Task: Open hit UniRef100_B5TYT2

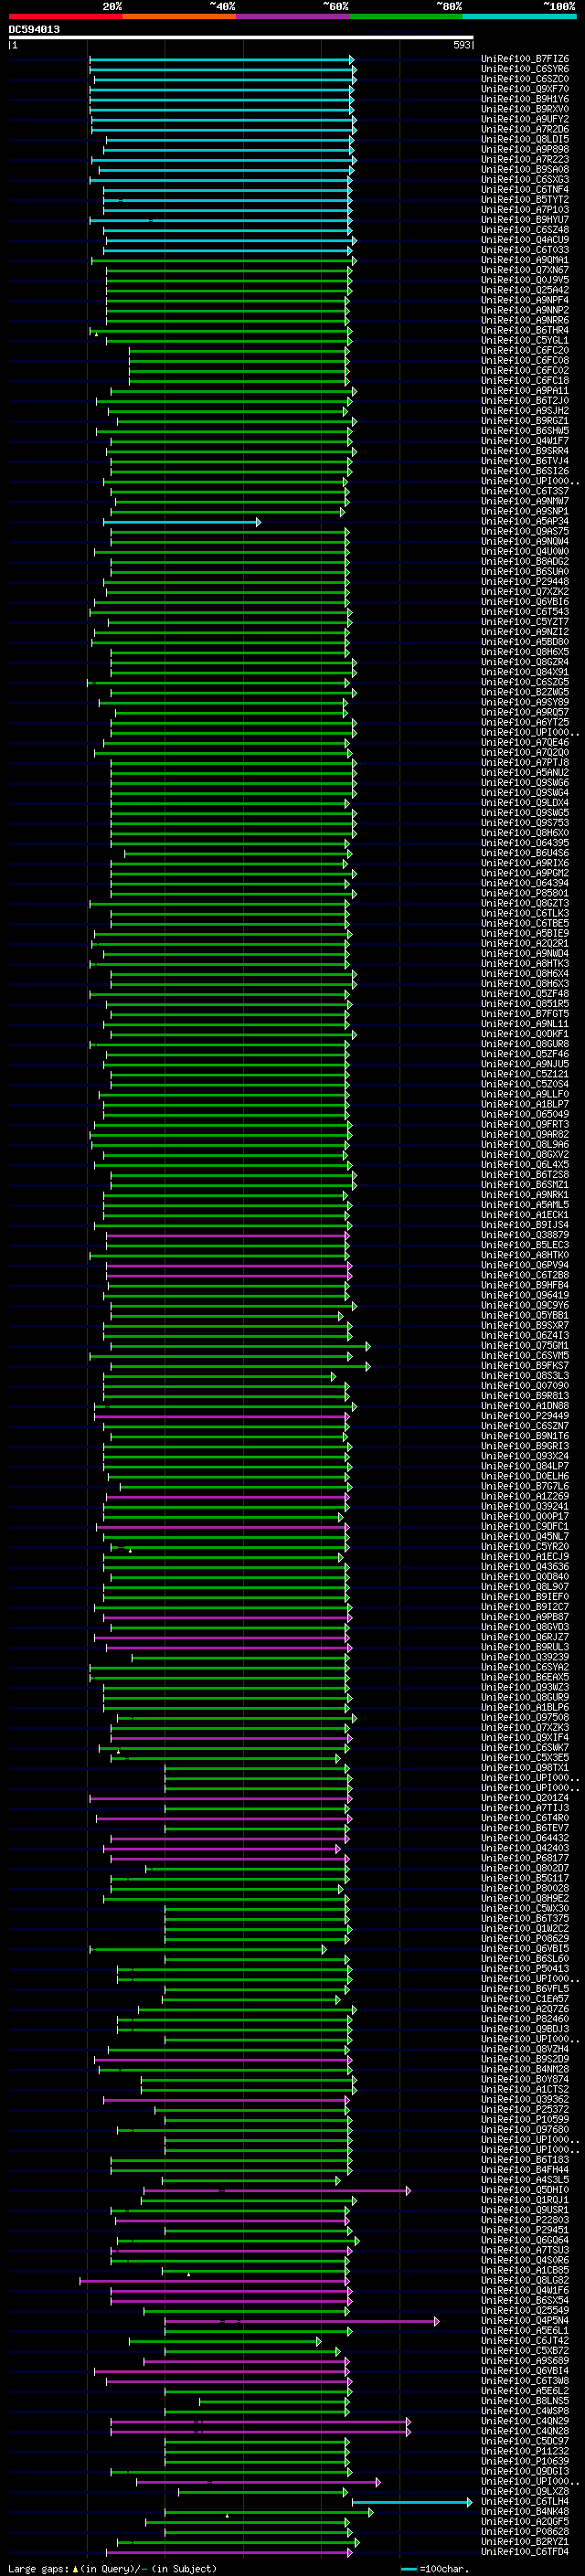Action: 525,200
